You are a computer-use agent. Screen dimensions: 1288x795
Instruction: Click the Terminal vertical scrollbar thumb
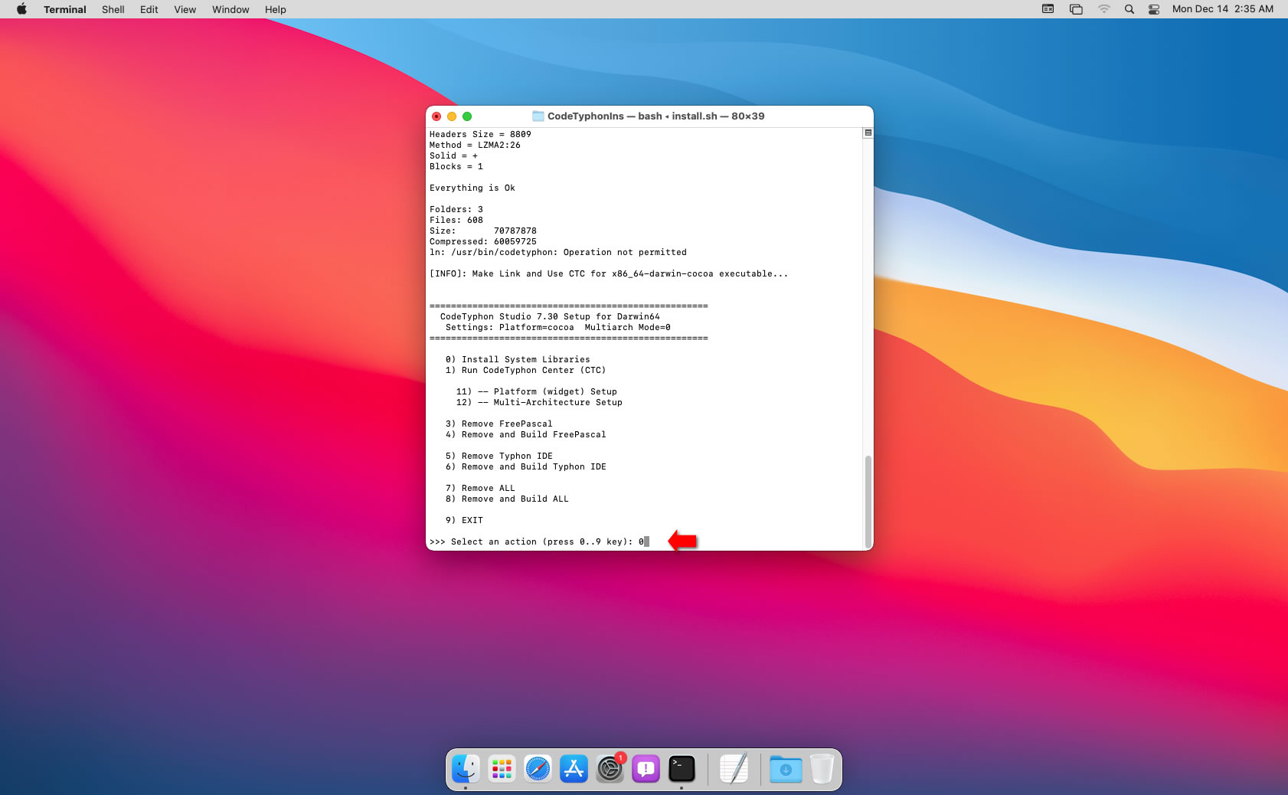click(x=868, y=501)
